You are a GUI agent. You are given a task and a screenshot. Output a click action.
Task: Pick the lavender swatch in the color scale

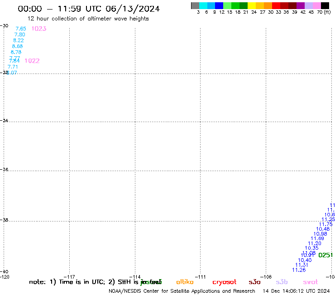(309, 5)
